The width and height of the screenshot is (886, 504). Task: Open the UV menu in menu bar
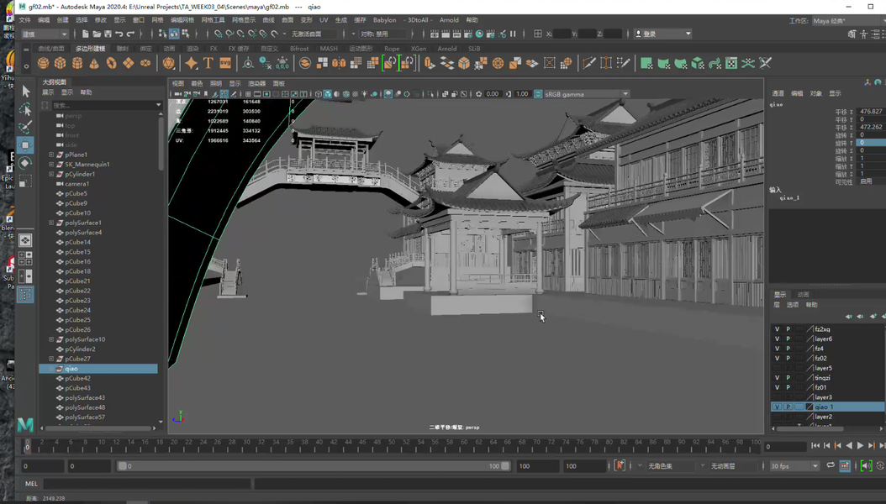click(324, 20)
